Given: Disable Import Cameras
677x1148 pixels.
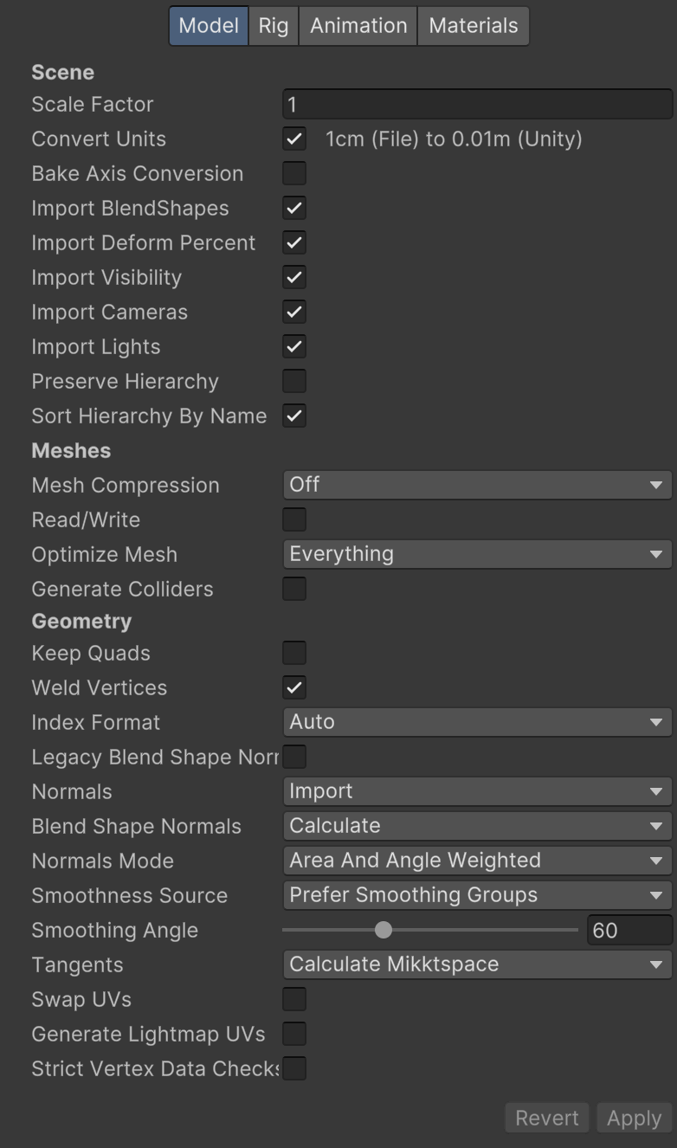Looking at the screenshot, I should pyautogui.click(x=293, y=312).
